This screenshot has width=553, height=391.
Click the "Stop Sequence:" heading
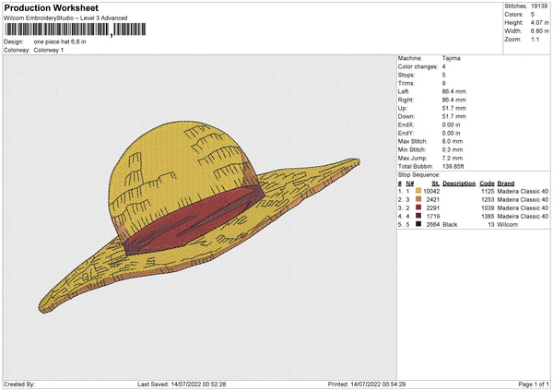[x=419, y=174]
